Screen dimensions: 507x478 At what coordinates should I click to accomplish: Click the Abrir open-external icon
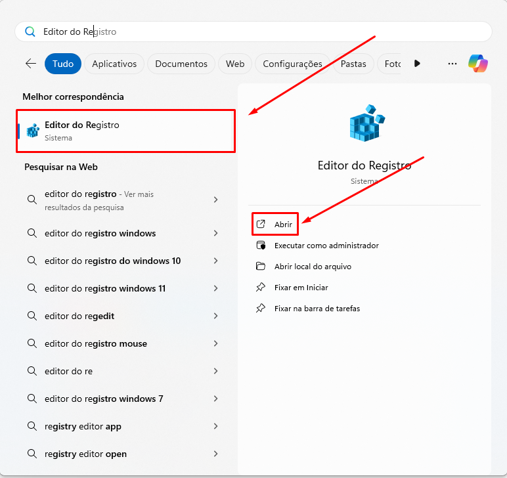(261, 224)
